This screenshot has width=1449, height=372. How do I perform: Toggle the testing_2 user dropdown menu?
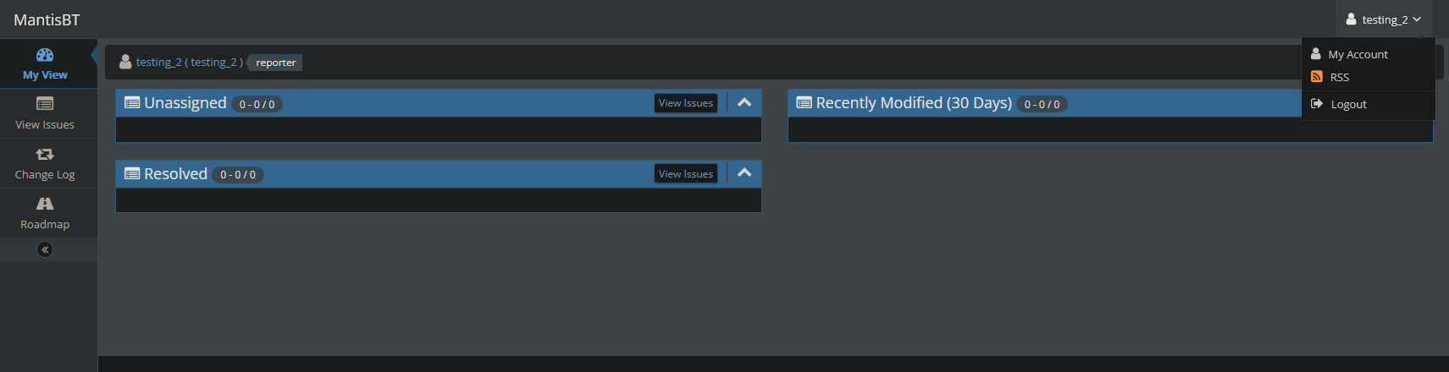click(1384, 19)
